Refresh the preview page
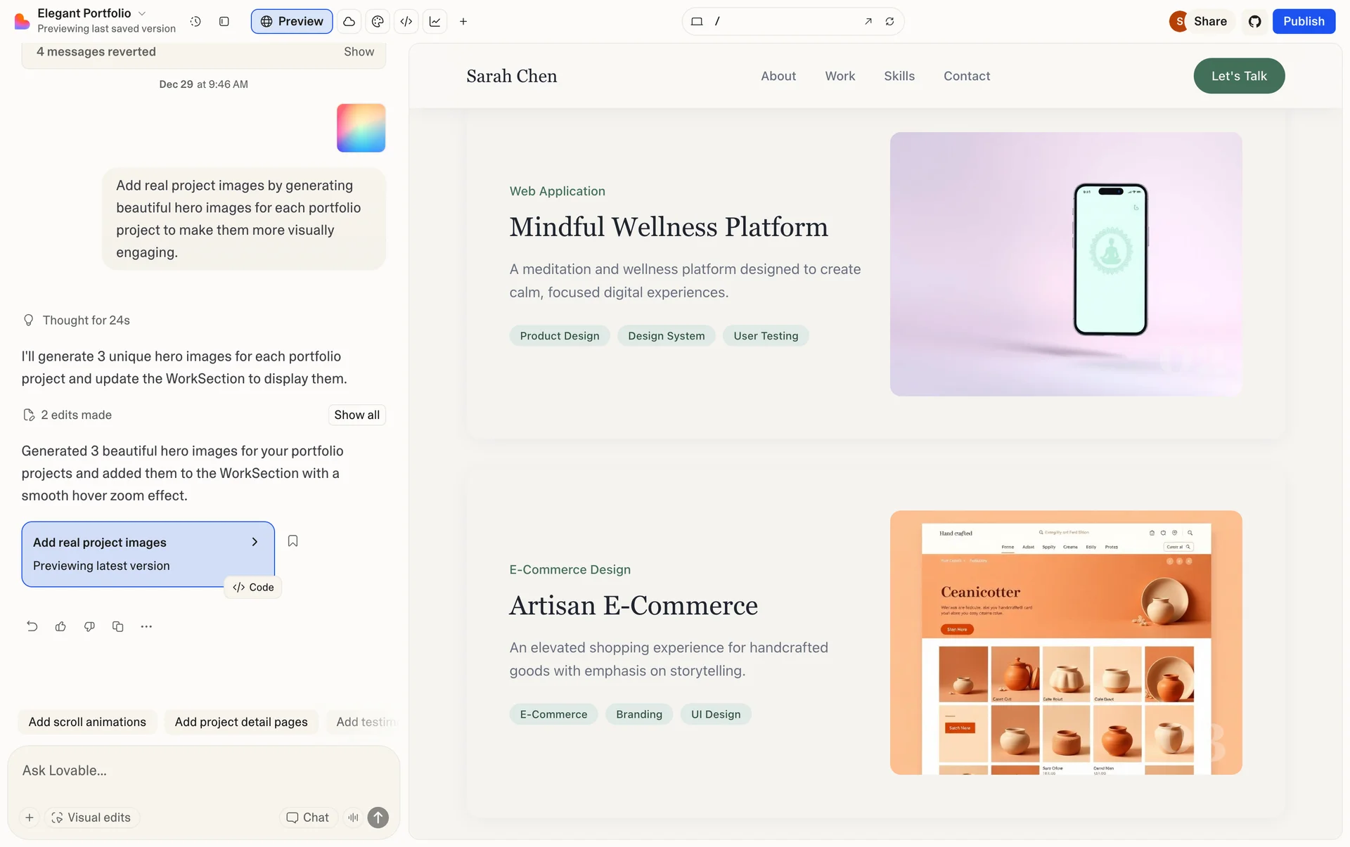 coord(889,21)
